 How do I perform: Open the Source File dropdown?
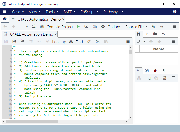point(136,27)
